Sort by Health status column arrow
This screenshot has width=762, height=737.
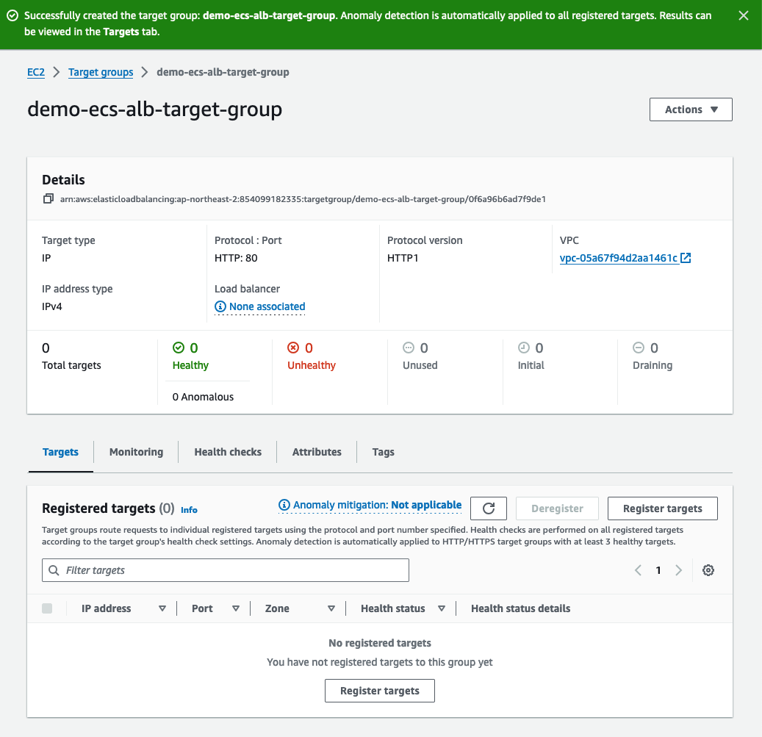pyautogui.click(x=442, y=608)
